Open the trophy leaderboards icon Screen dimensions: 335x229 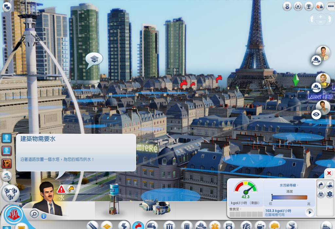click(309, 7)
